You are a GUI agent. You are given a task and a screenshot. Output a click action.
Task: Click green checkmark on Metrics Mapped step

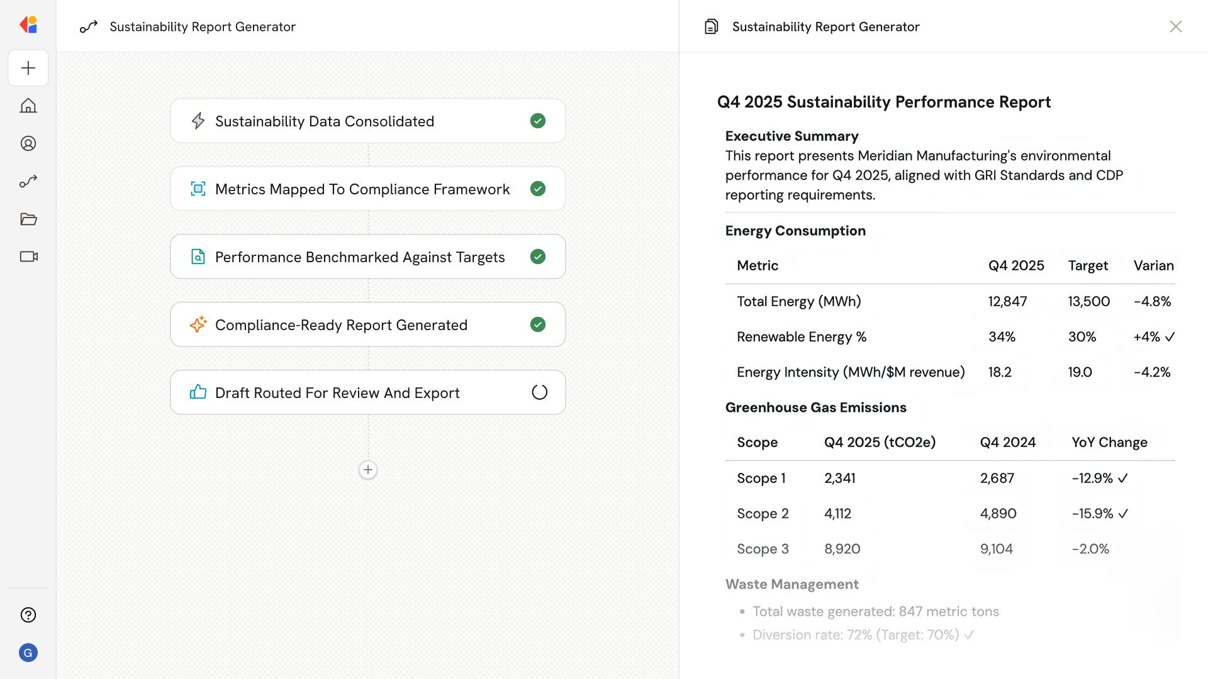click(538, 189)
